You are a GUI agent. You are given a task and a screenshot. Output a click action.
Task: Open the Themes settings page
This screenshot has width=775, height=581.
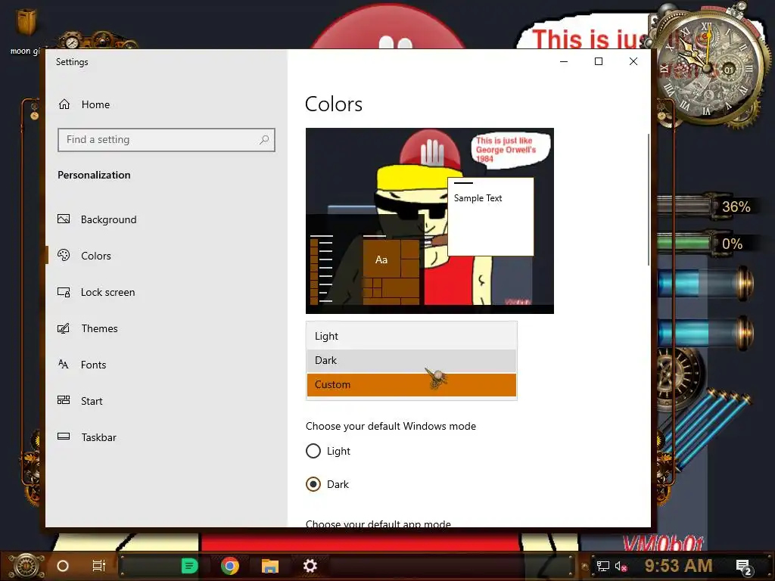point(99,328)
